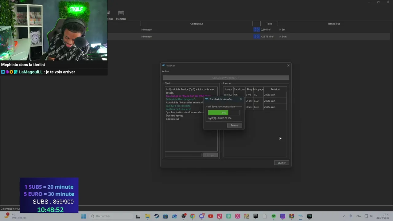Click the Envoyer chat button

210,155
